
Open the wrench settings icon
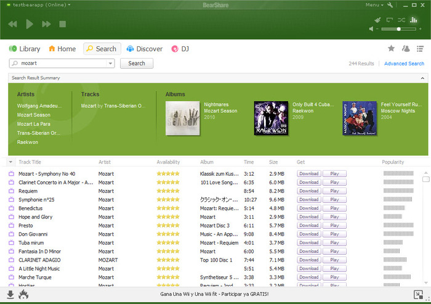pos(390,5)
